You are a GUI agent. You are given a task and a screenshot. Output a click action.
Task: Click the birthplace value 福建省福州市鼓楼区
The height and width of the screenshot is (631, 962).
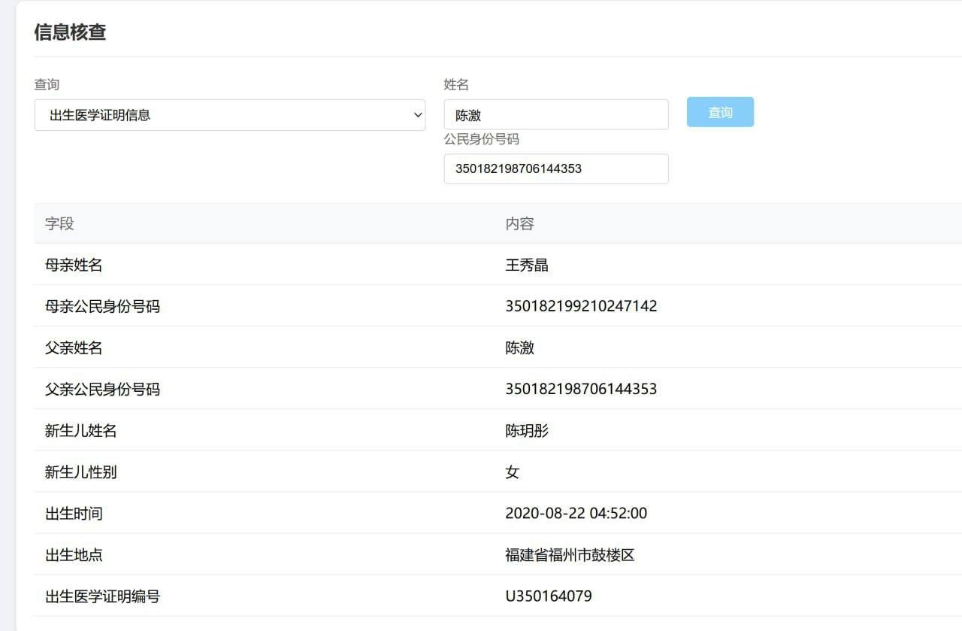tap(570, 555)
